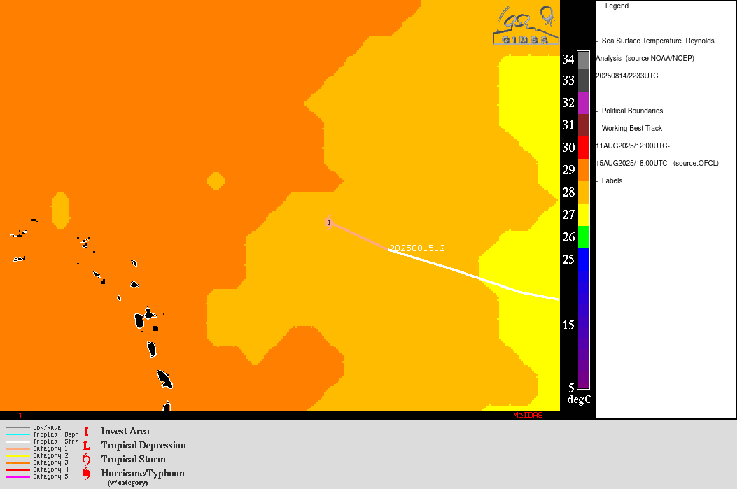Click the red McIDAS label below the map
Image resolution: width=737 pixels, height=489 pixels.
point(527,416)
